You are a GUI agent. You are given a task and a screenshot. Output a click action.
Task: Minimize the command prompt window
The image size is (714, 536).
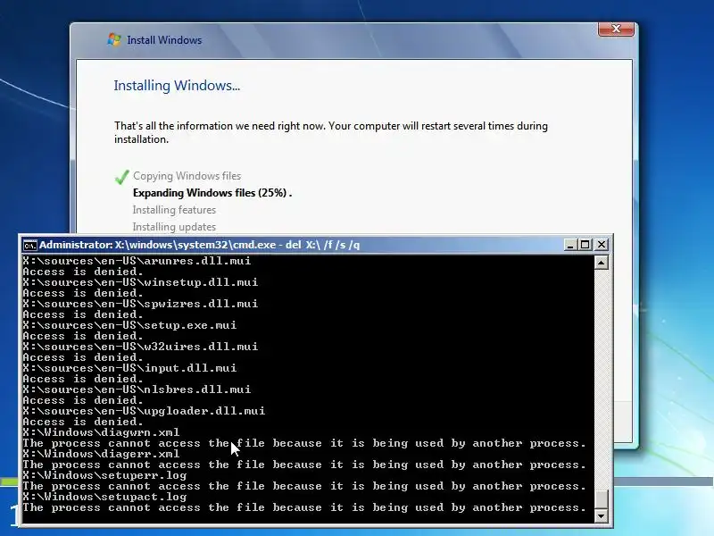570,245
